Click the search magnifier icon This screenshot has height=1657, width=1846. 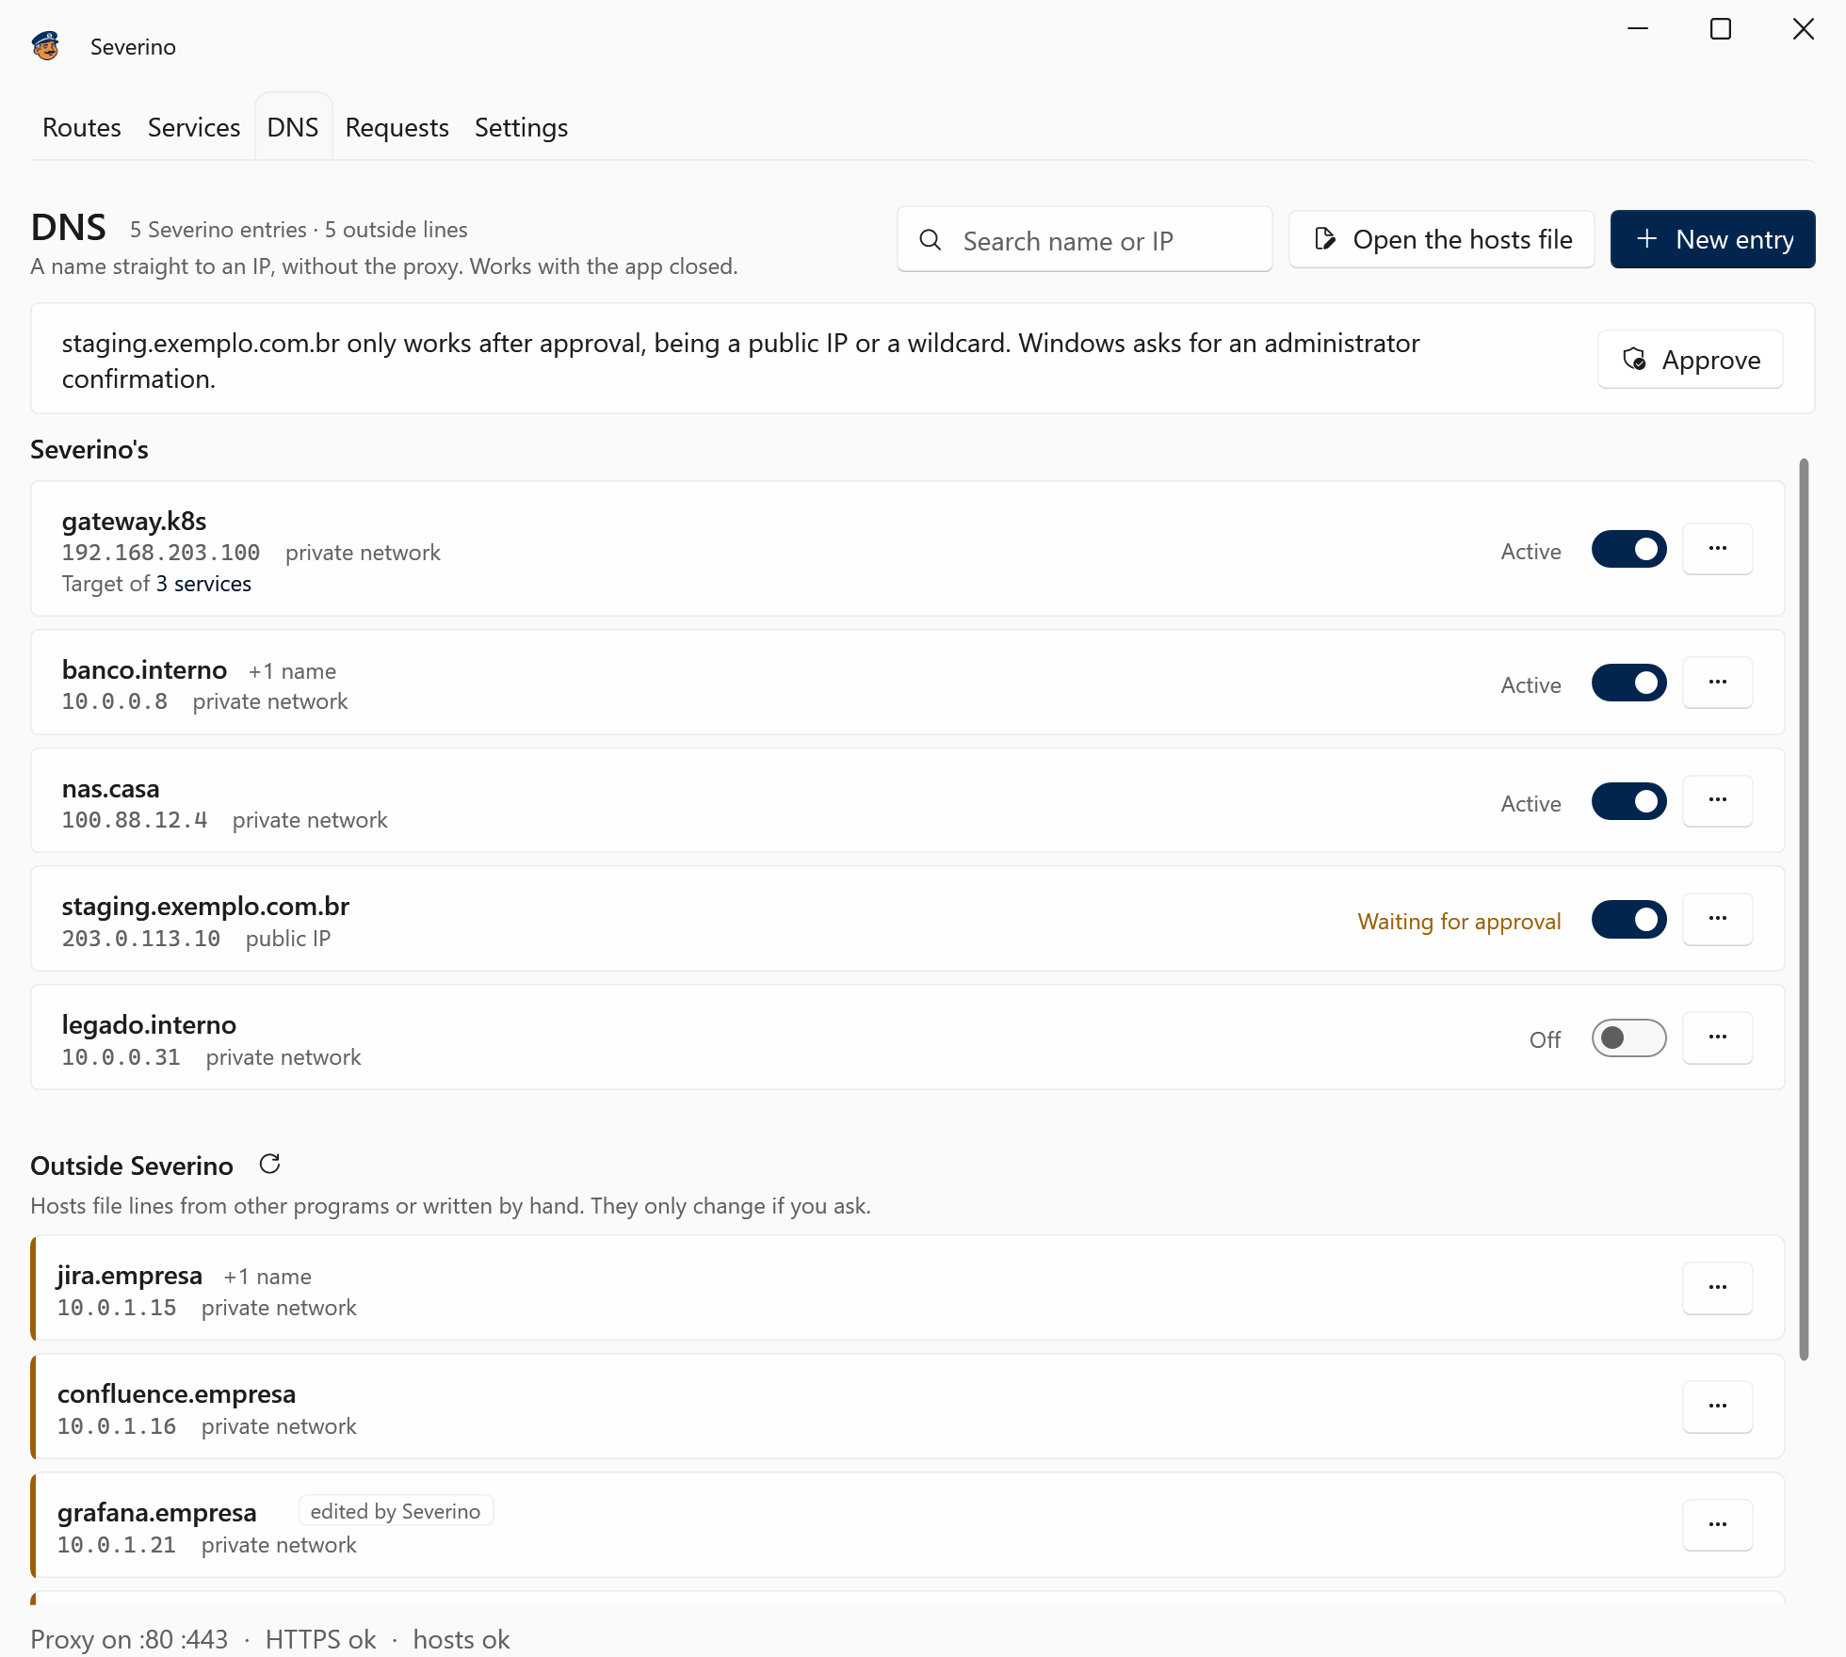coord(931,240)
